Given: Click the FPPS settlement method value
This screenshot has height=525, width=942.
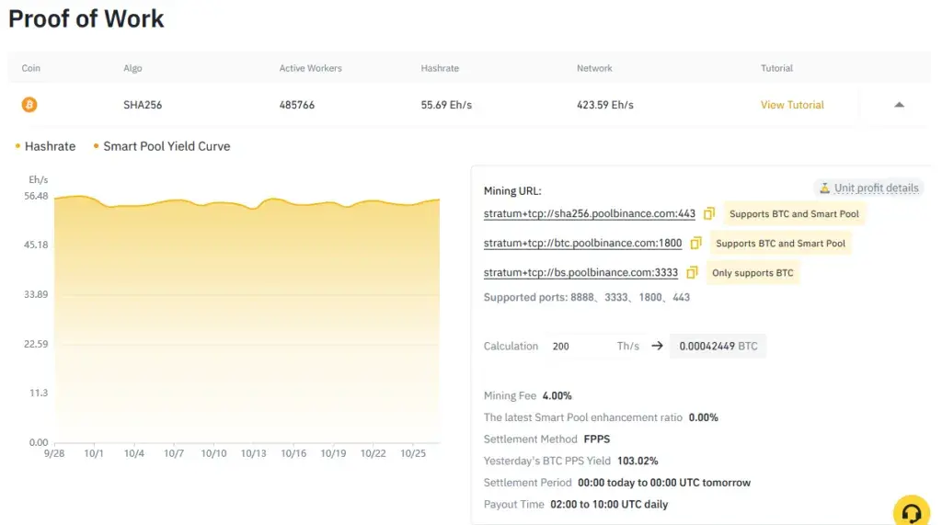Looking at the screenshot, I should coord(596,439).
